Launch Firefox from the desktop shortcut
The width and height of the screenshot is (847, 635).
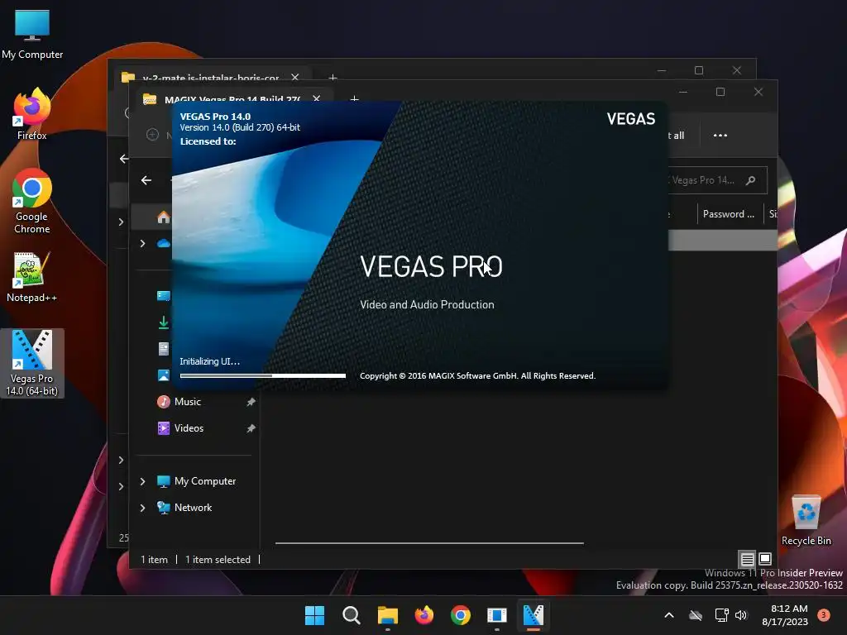point(32,114)
